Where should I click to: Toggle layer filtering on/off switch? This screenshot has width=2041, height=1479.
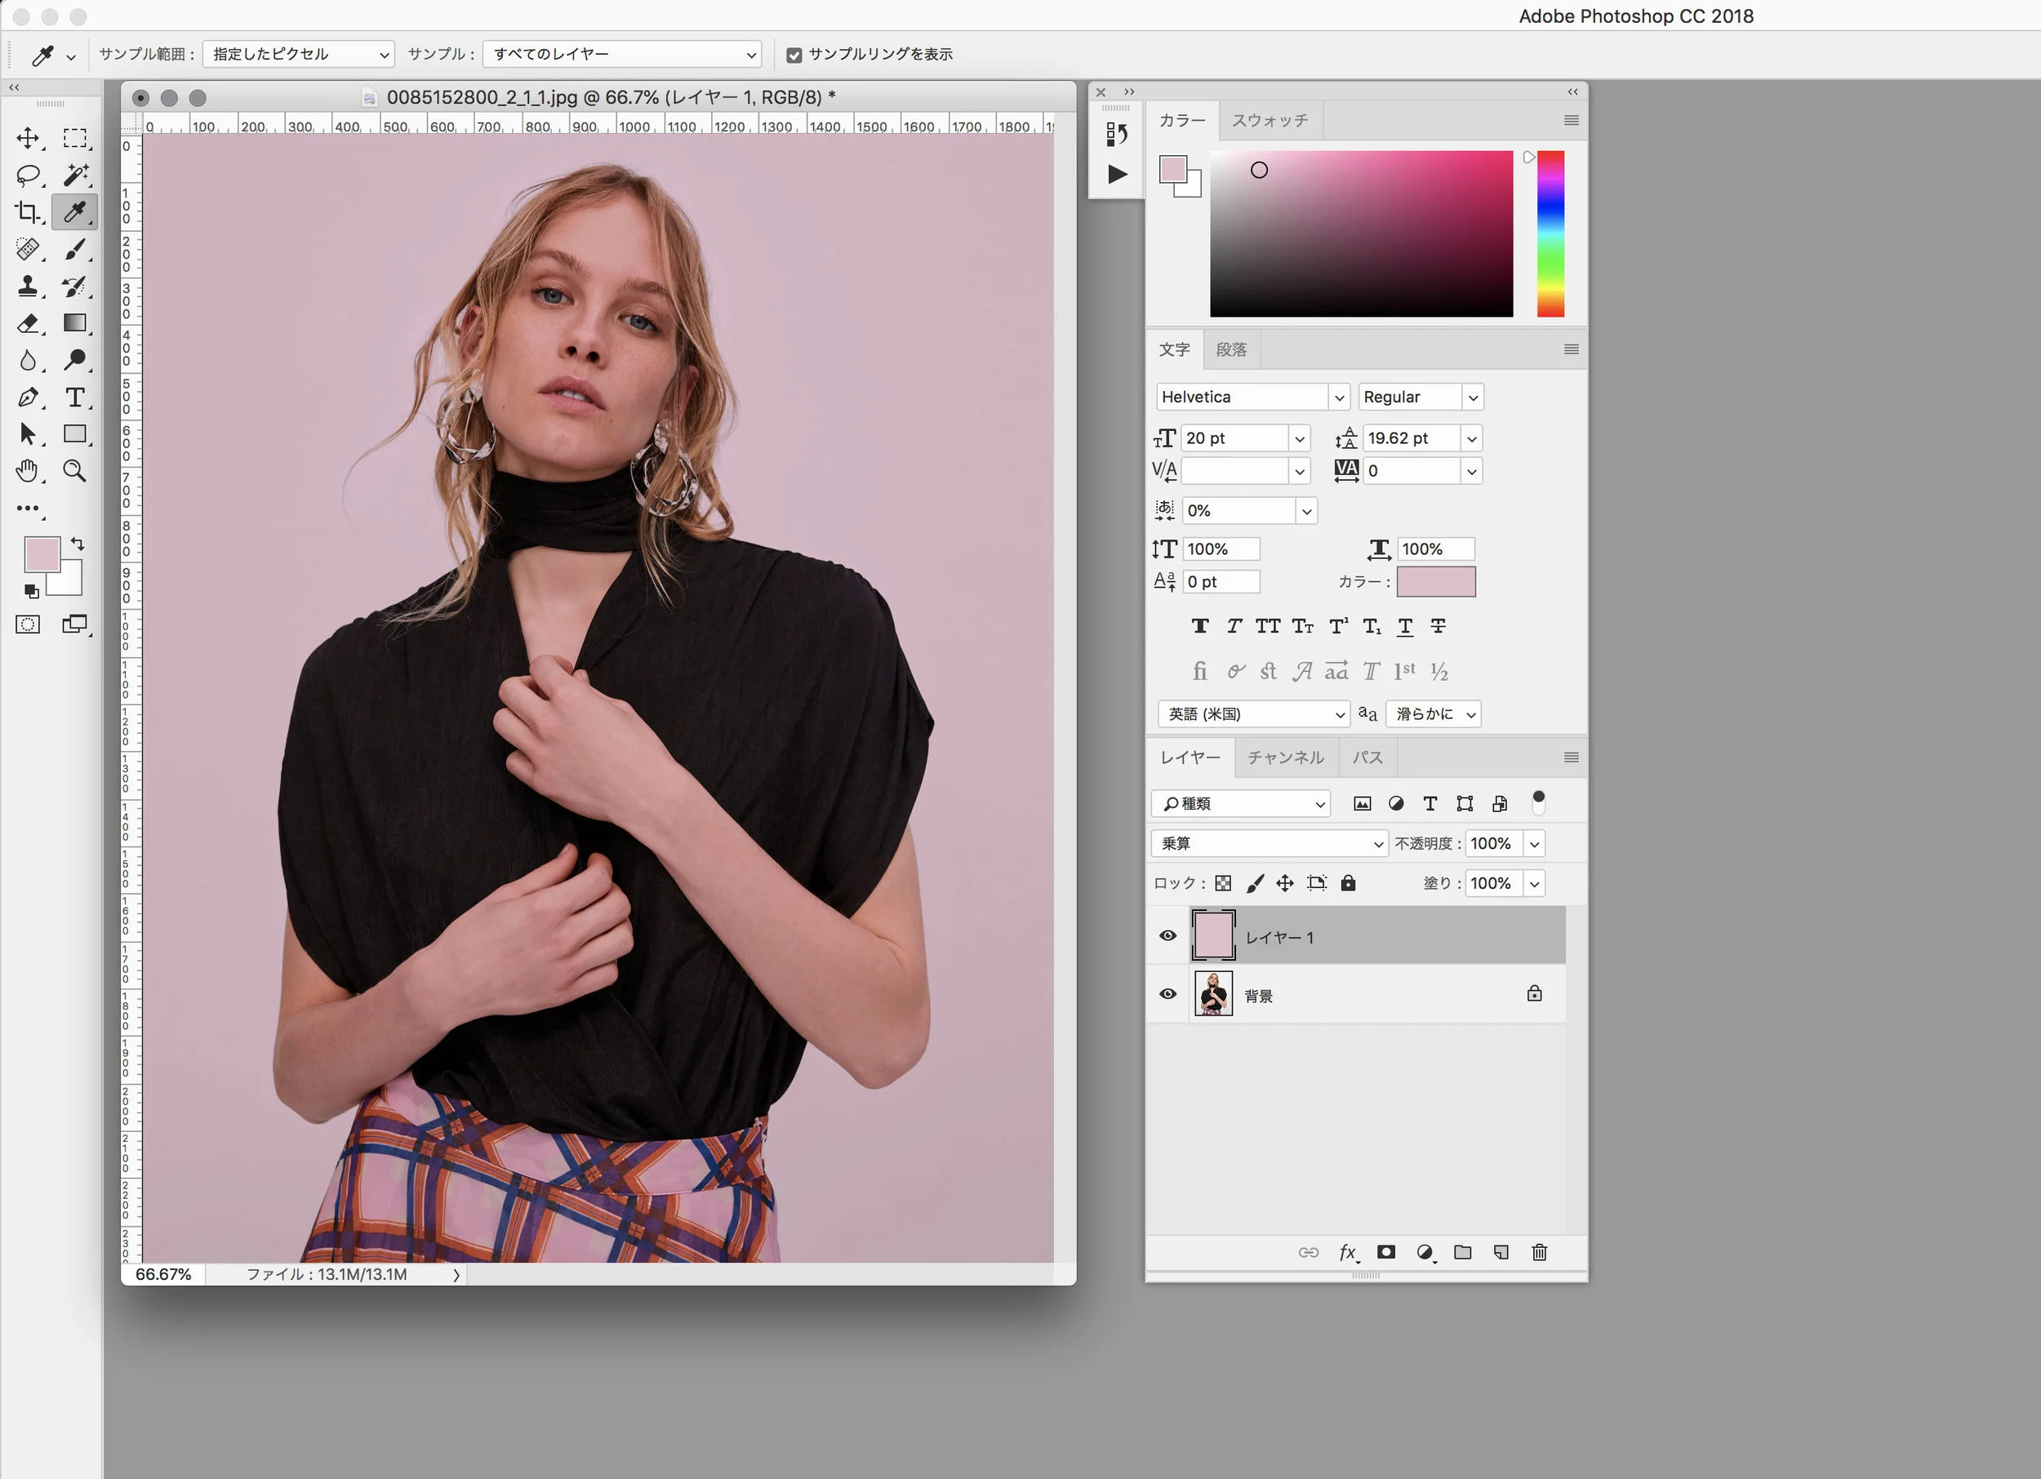coord(1539,802)
